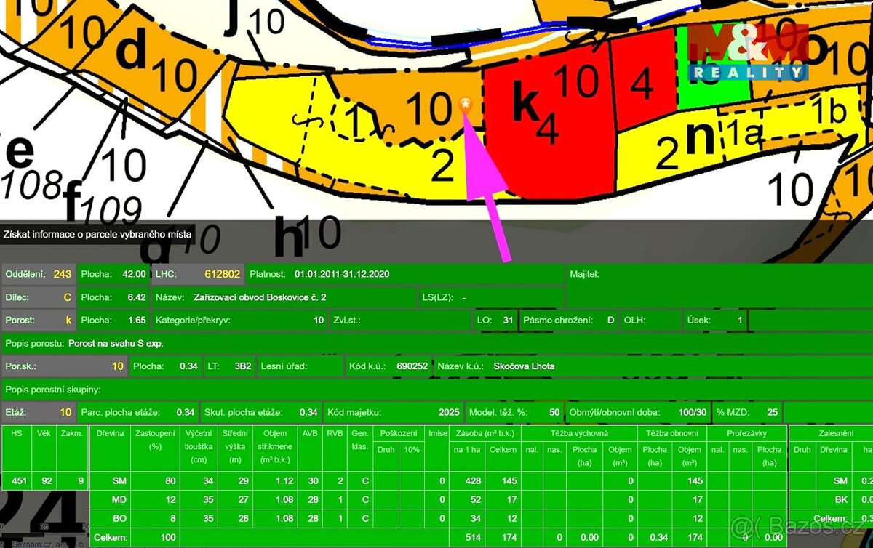This screenshot has width=873, height=548.
Task: Click the Název k.ú. value Skočova Lhota
Action: click(523, 366)
